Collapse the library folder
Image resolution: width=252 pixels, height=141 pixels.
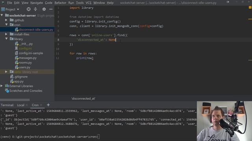6,39
